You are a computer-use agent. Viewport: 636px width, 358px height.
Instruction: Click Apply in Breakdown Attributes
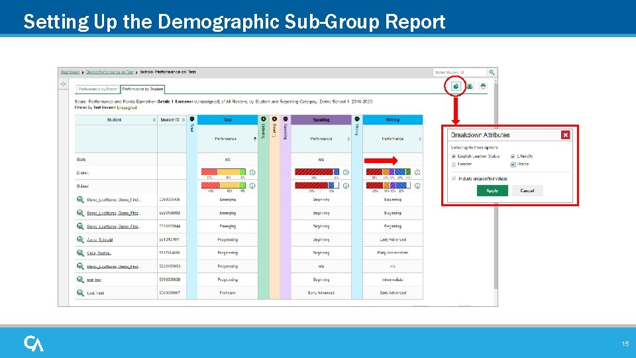tap(492, 191)
